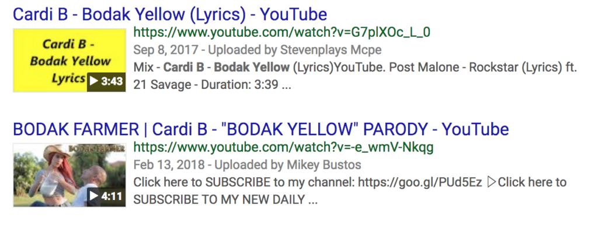Click the outlined triangle symbol in the second snippet
The width and height of the screenshot is (598, 228).
point(492,182)
